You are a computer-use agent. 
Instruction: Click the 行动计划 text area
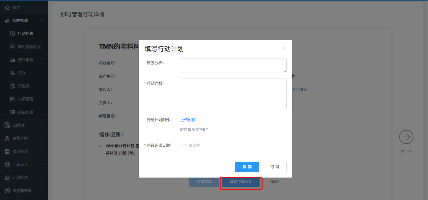tap(233, 94)
